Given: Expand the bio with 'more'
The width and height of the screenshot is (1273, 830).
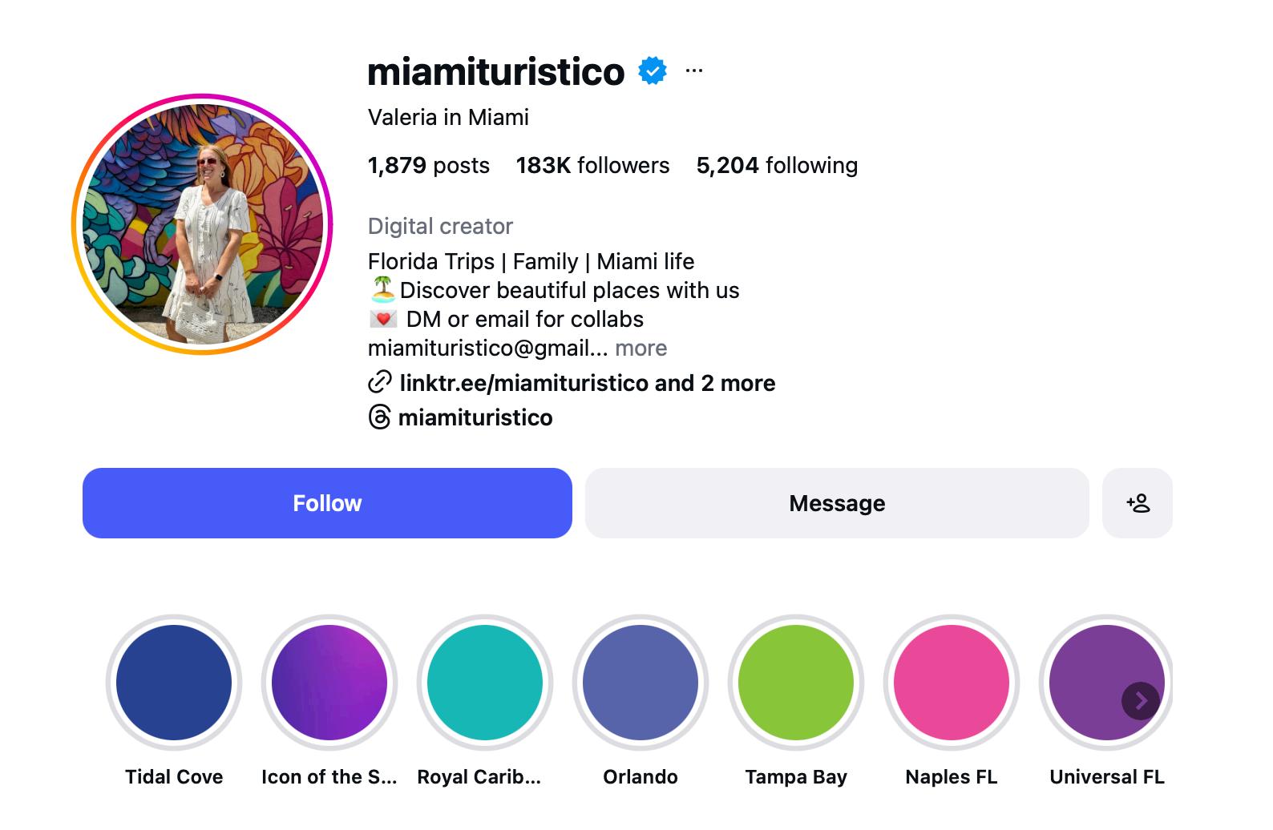Looking at the screenshot, I should tap(641, 348).
